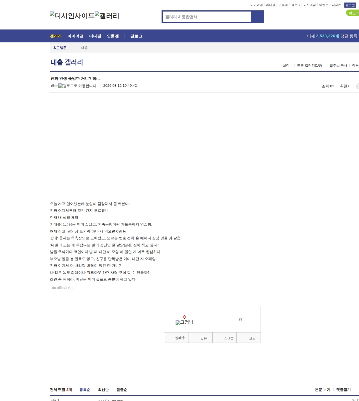Open 대출 in the recent visits bar

pyautogui.click(x=84, y=48)
